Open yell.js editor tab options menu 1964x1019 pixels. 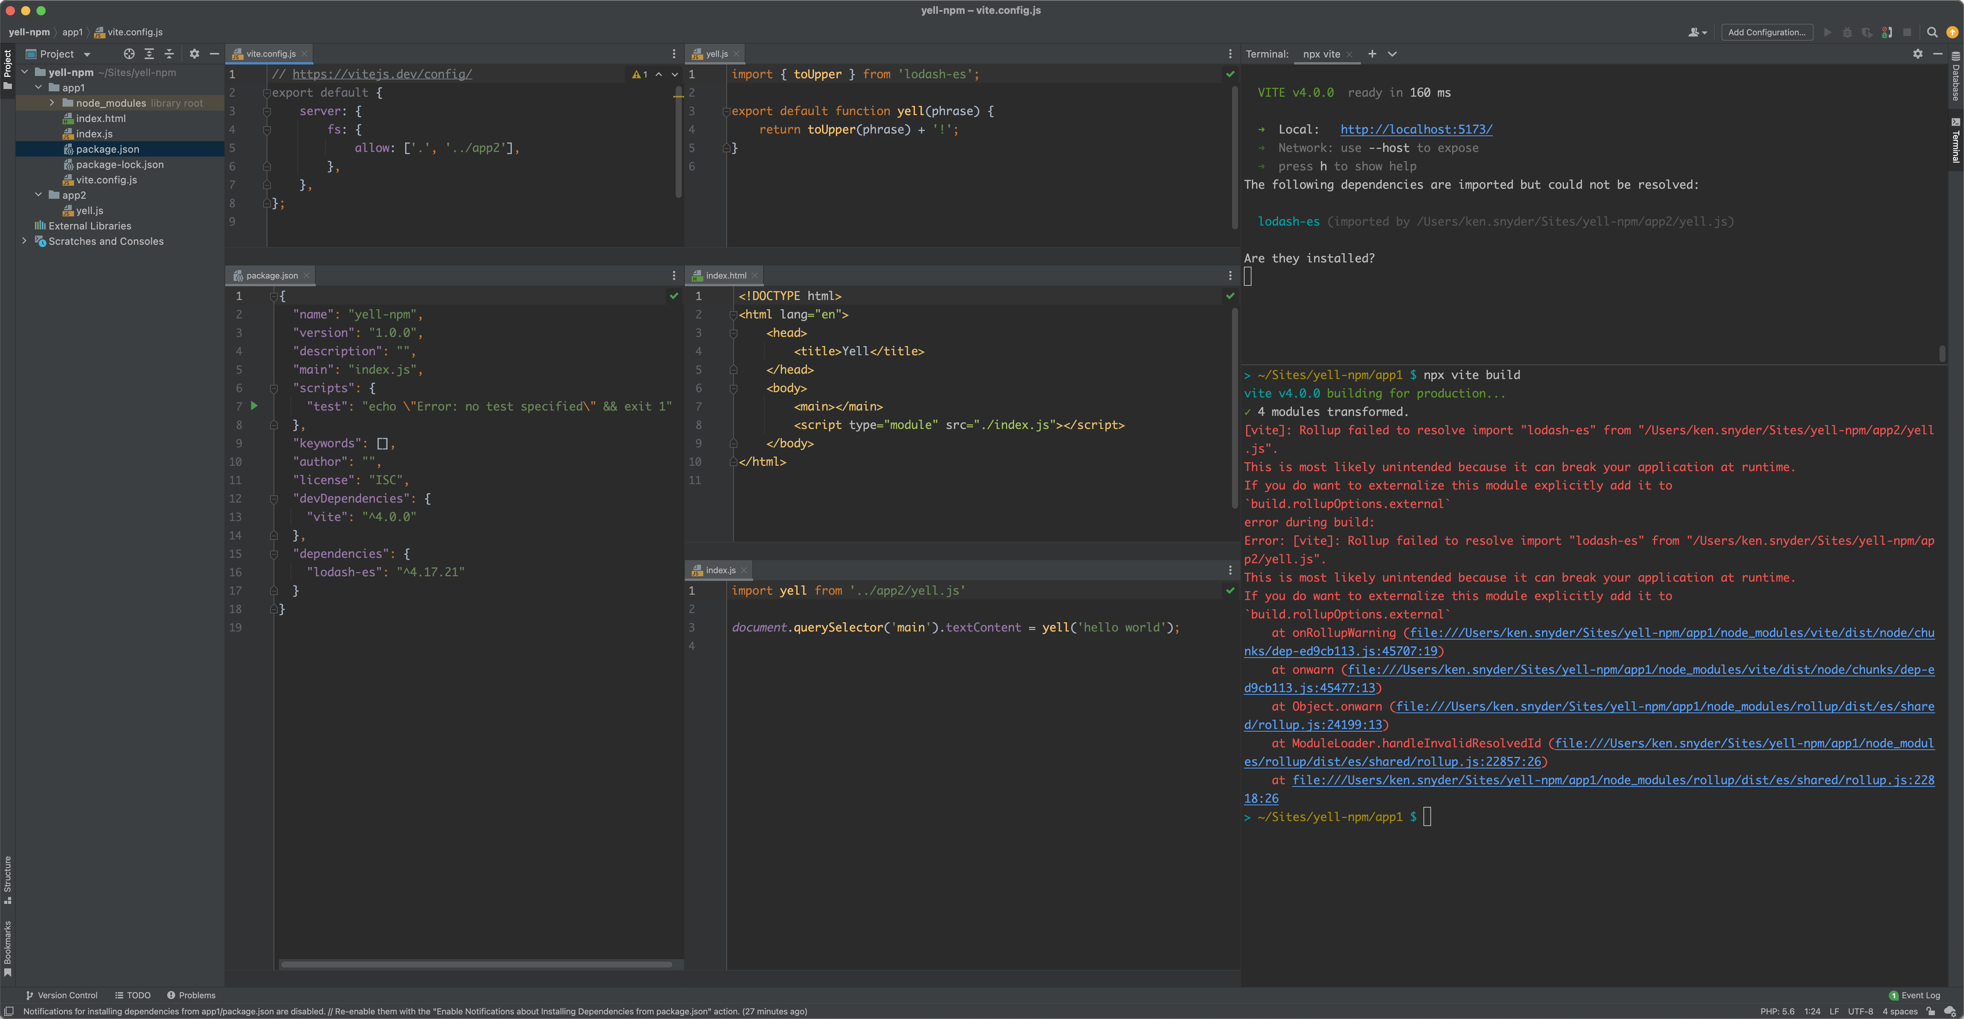1230,54
